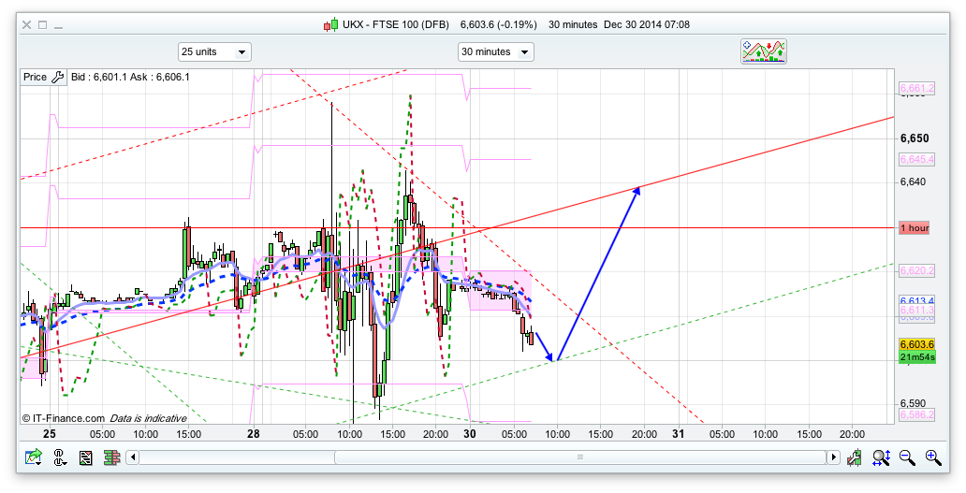This screenshot has height=493, width=966.
Task: Click the 6,620.2 pink price label
Action: click(x=915, y=270)
